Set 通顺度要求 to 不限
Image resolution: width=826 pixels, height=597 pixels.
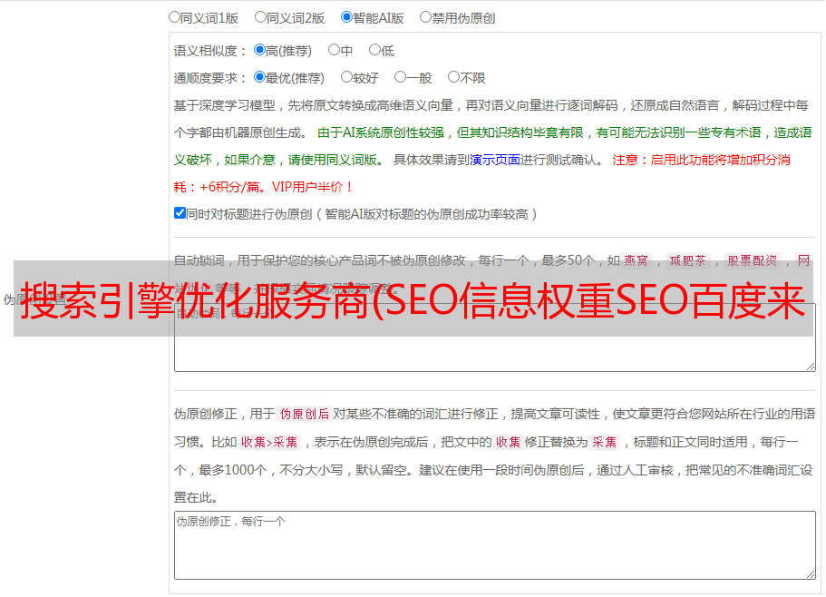click(x=453, y=77)
